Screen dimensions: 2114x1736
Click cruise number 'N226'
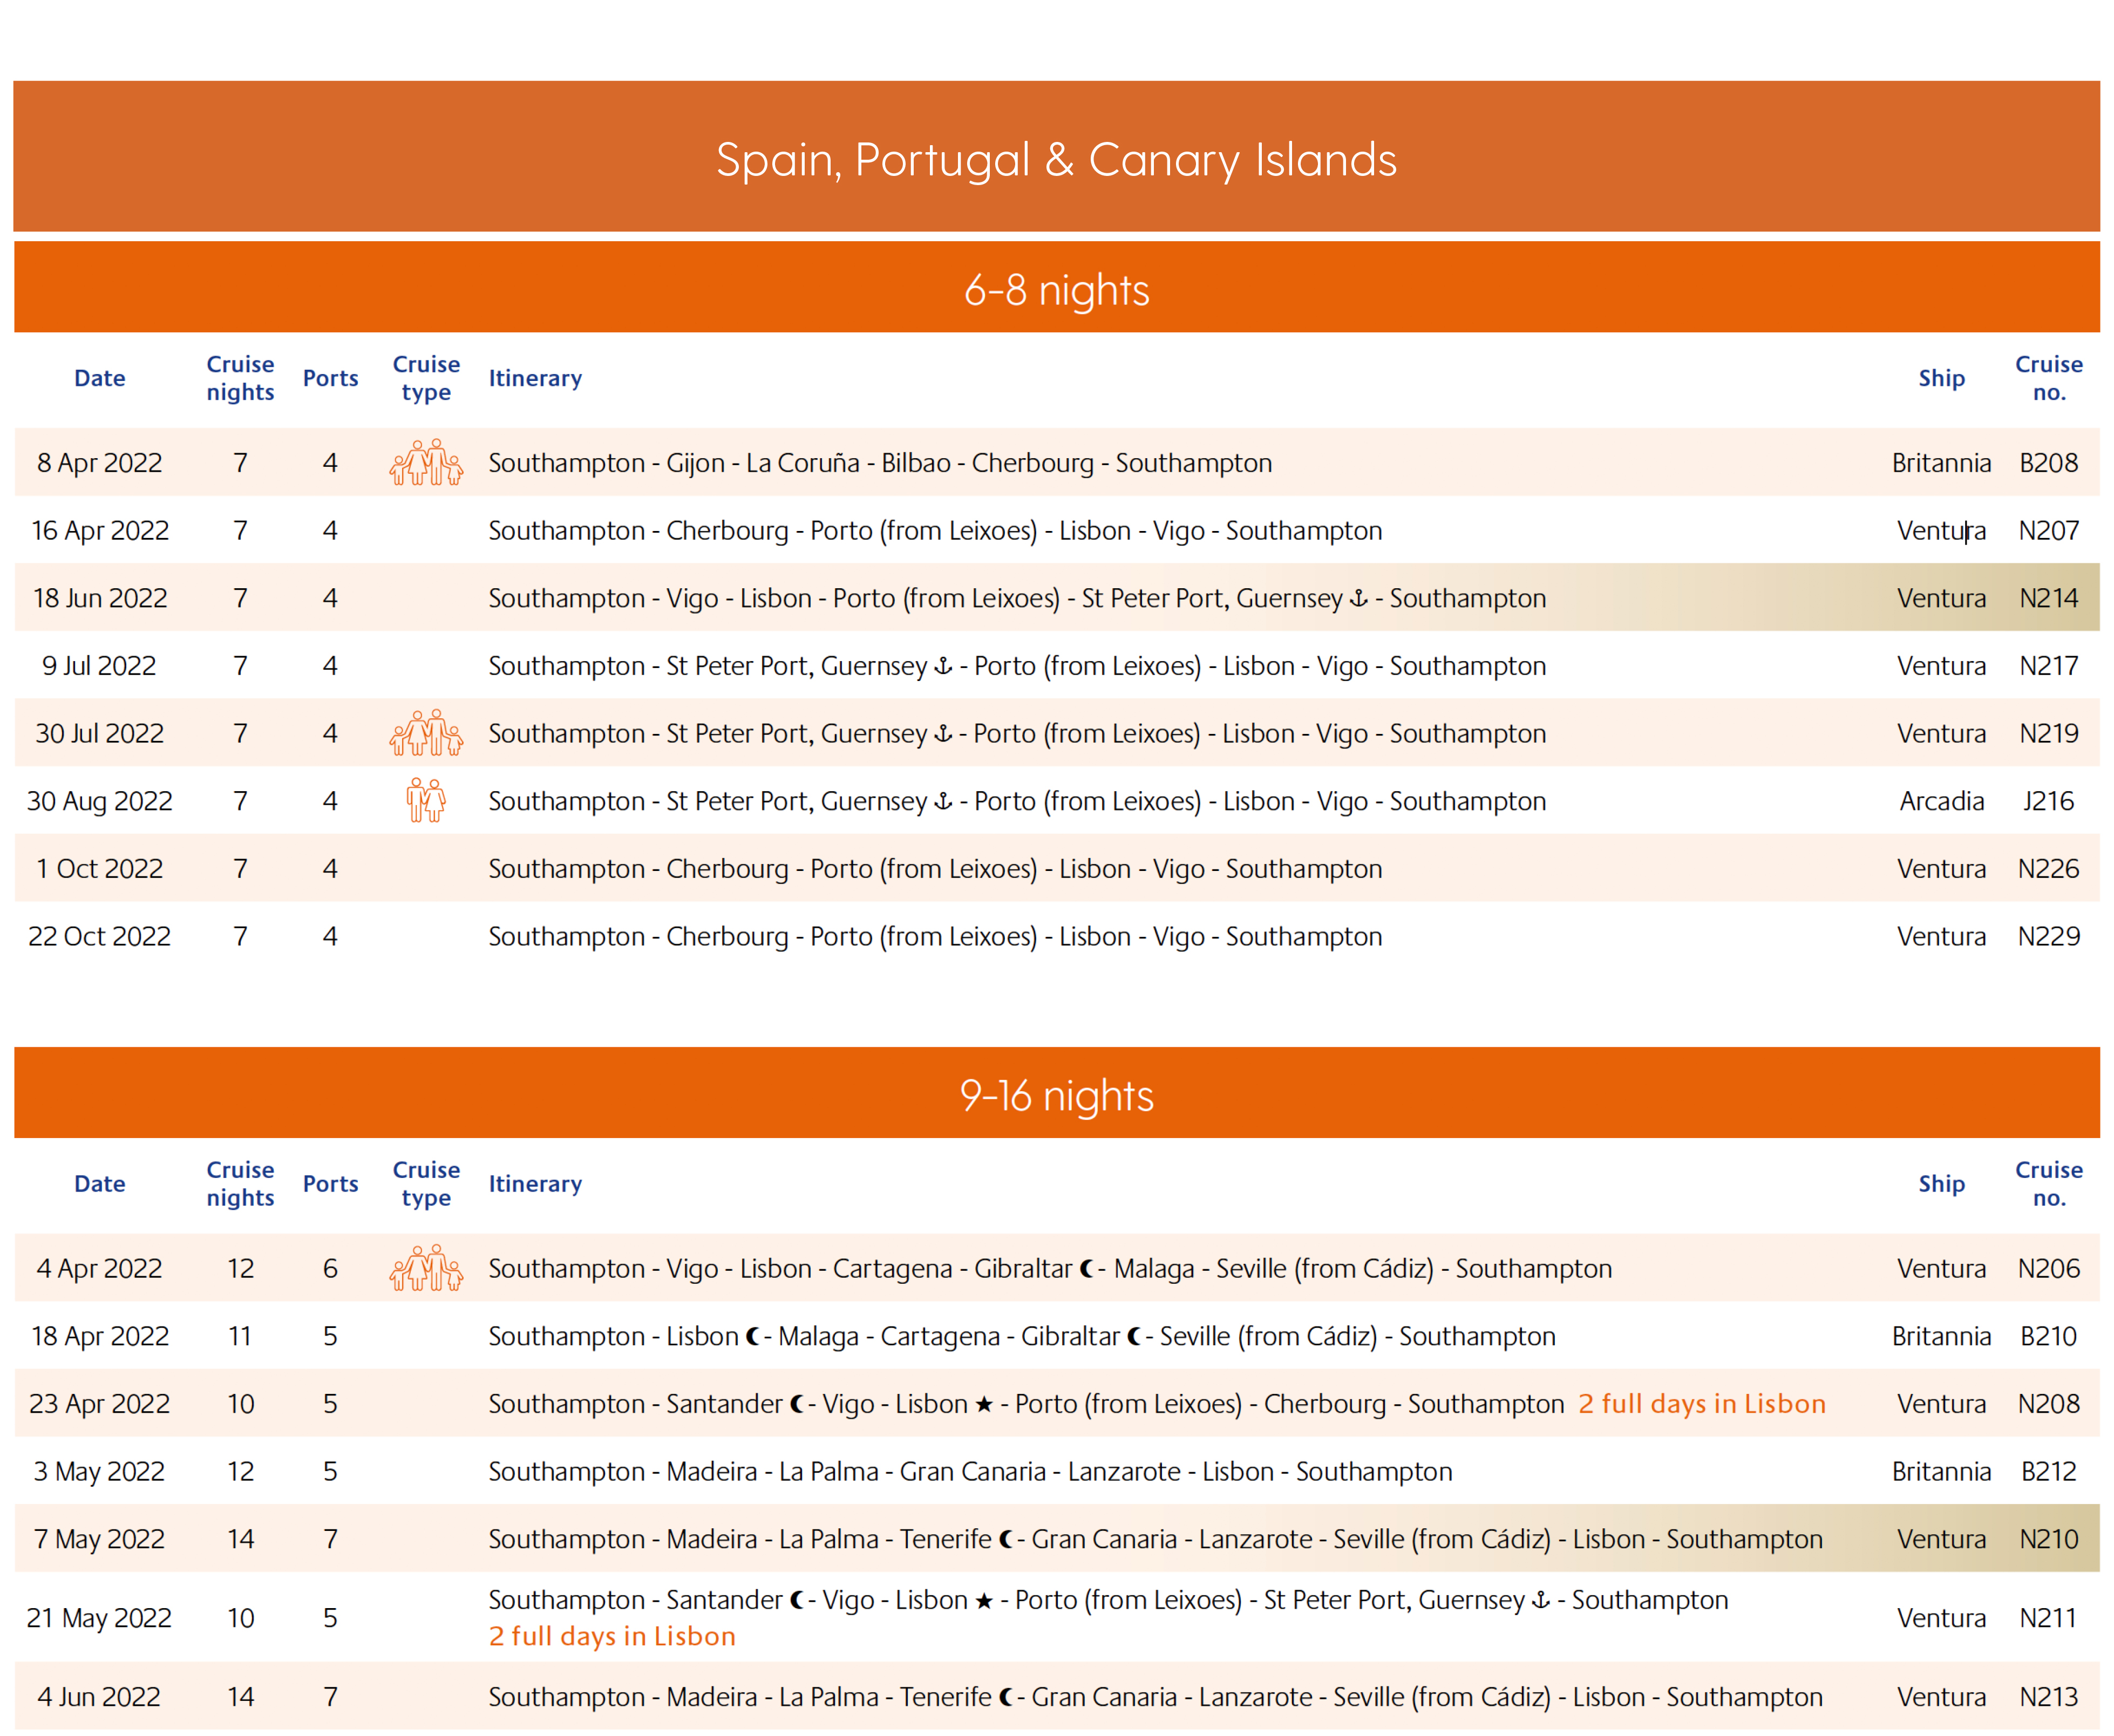(2048, 868)
